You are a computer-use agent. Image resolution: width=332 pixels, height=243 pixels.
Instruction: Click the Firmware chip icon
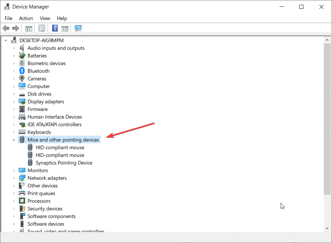[x=22, y=109]
